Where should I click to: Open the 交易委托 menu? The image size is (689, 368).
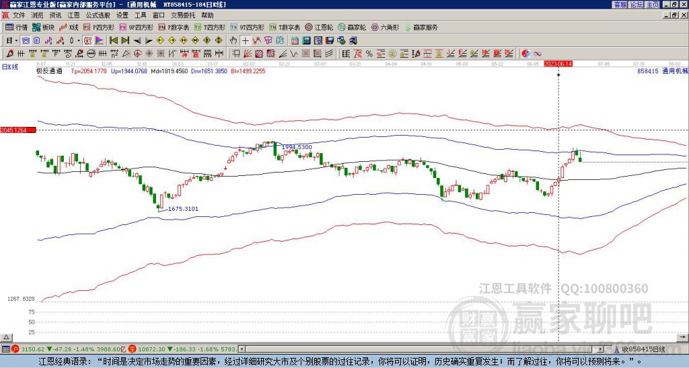(183, 15)
